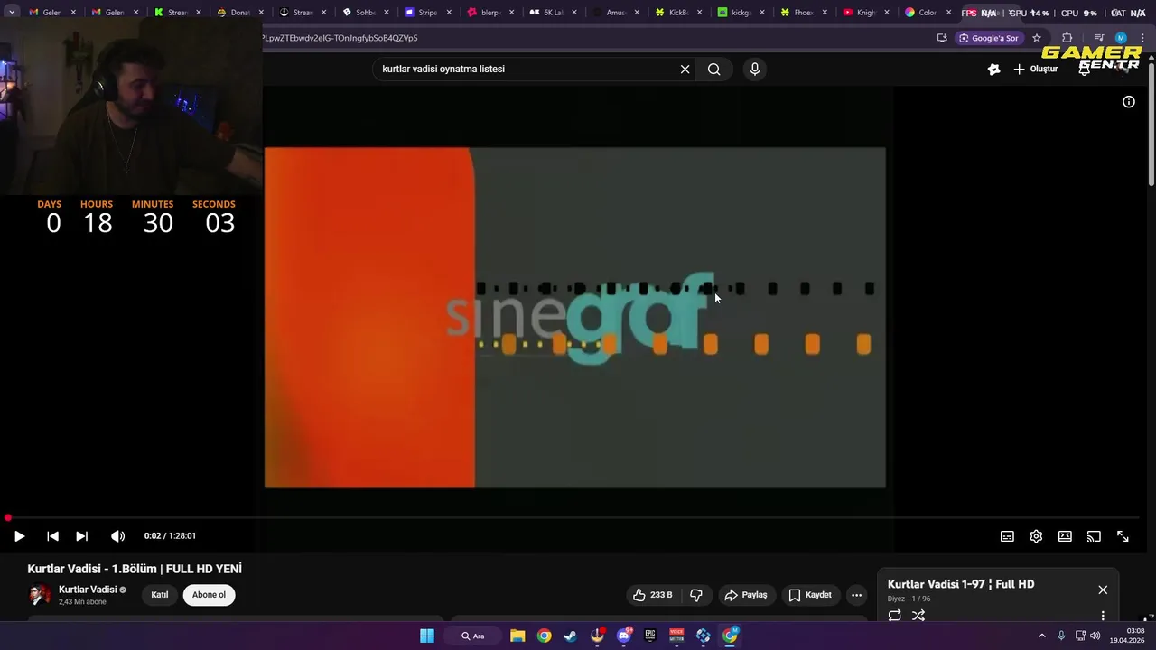Switch to the 'Sohb' browser tab
Viewport: 1156px width, 650px height.
click(x=363, y=13)
